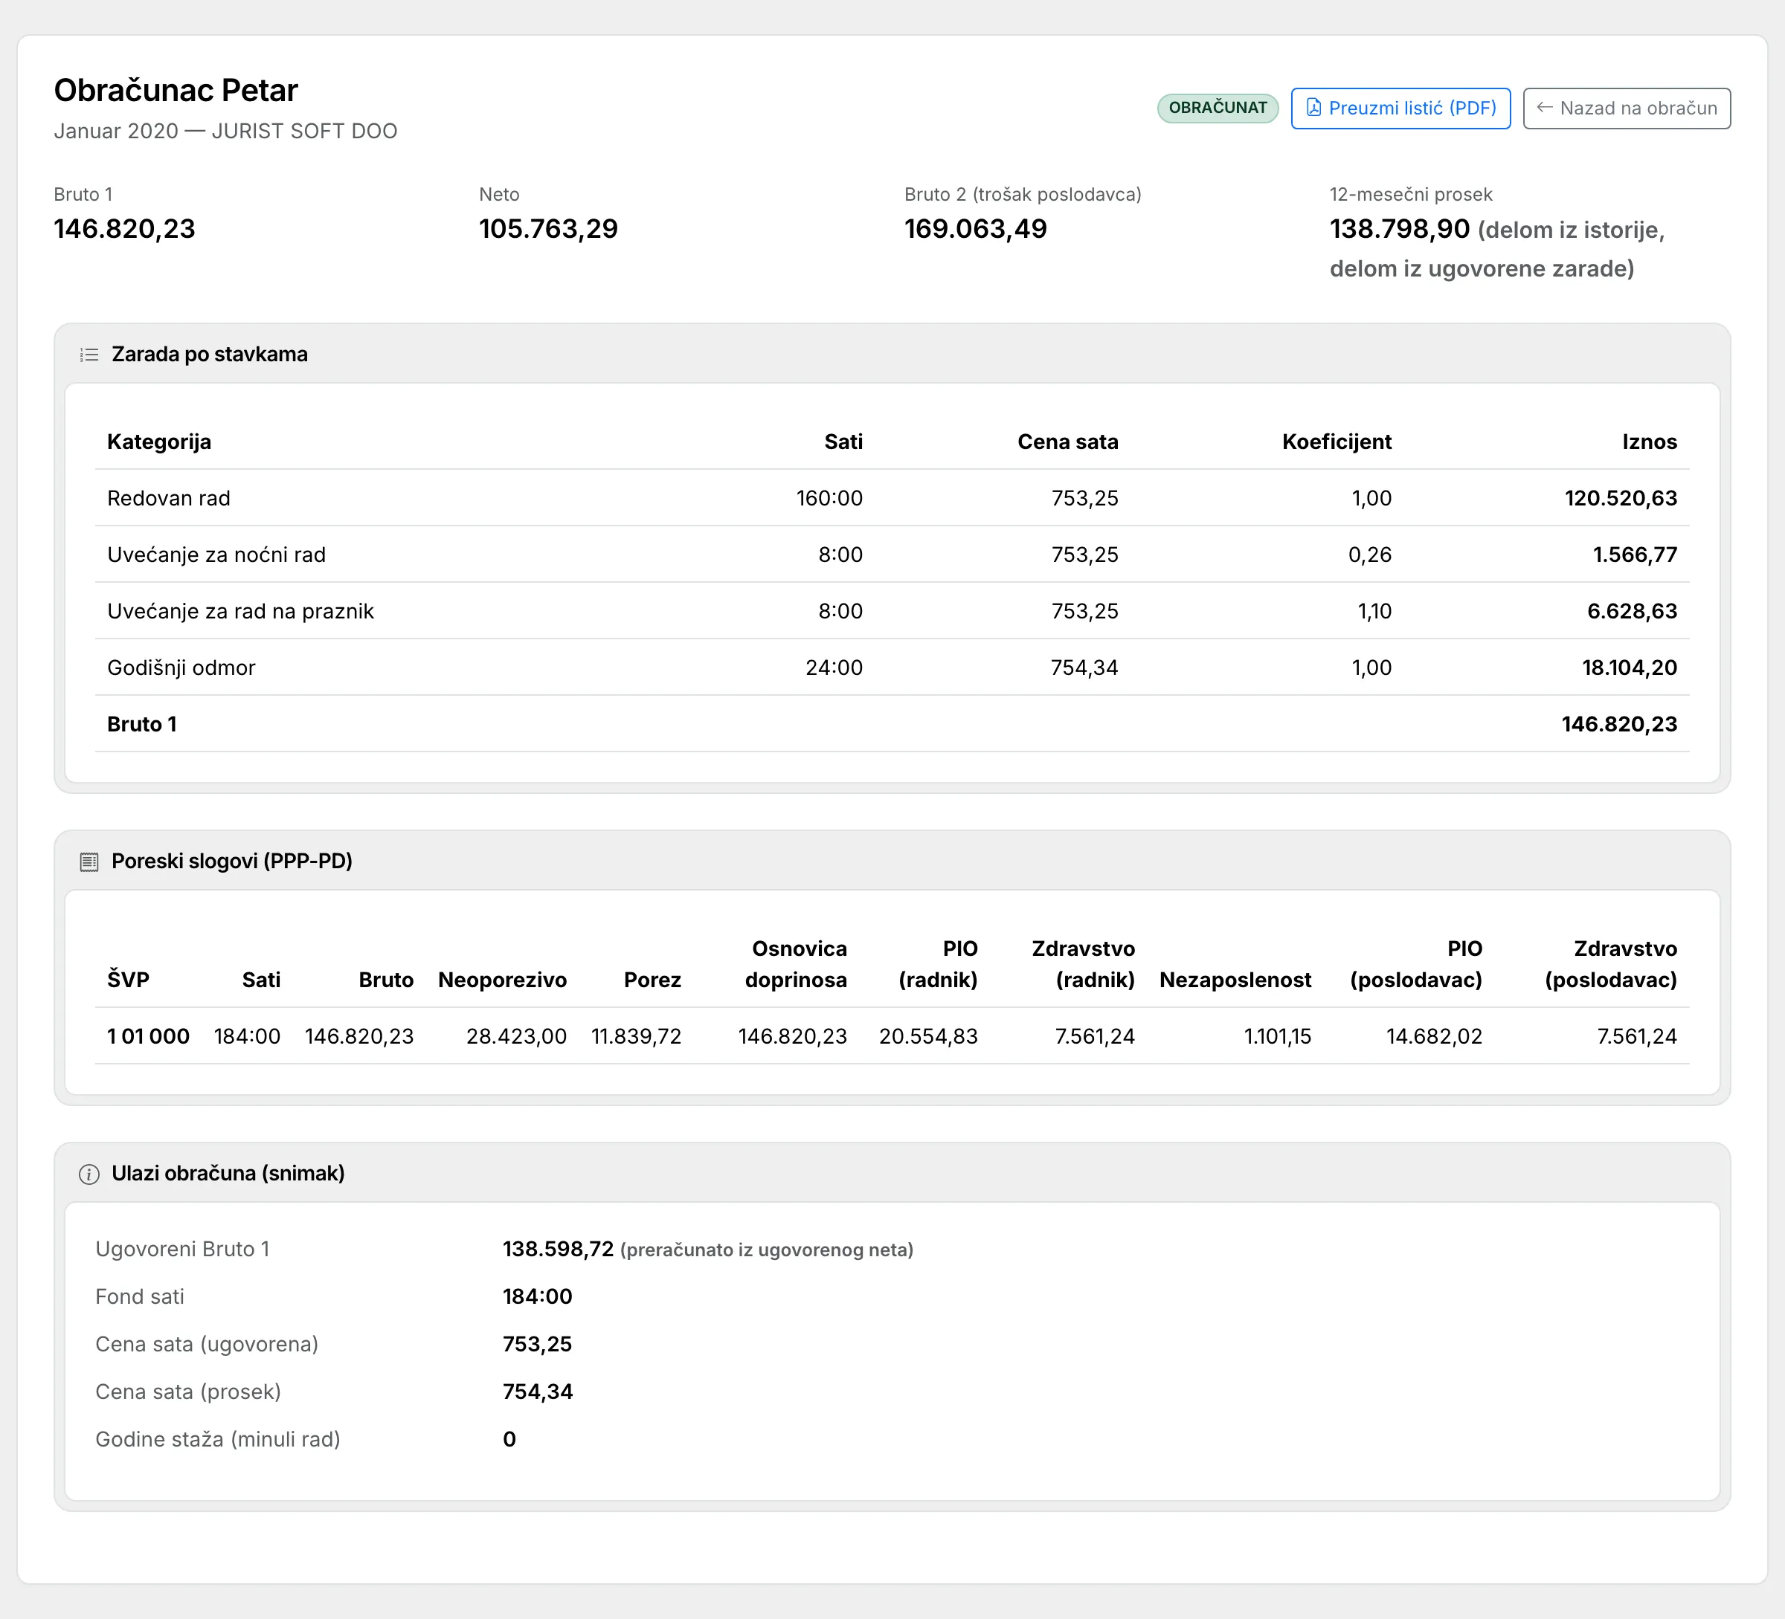Image resolution: width=1785 pixels, height=1619 pixels.
Task: Click the Neoporezivo value 28.423,00
Action: (x=516, y=1036)
